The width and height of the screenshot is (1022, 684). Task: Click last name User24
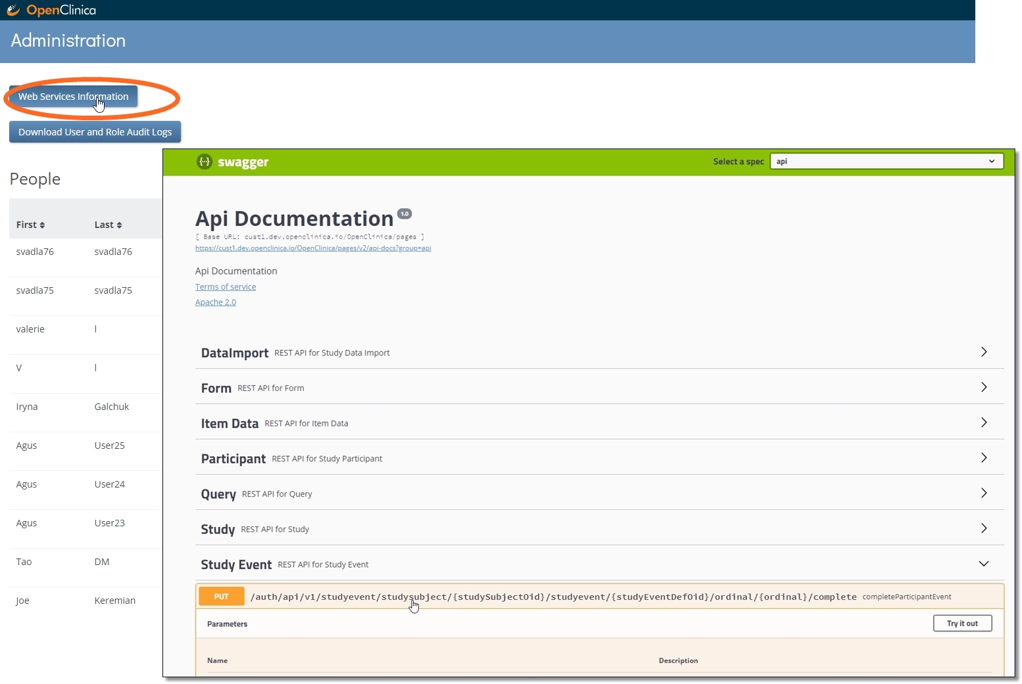pos(110,484)
